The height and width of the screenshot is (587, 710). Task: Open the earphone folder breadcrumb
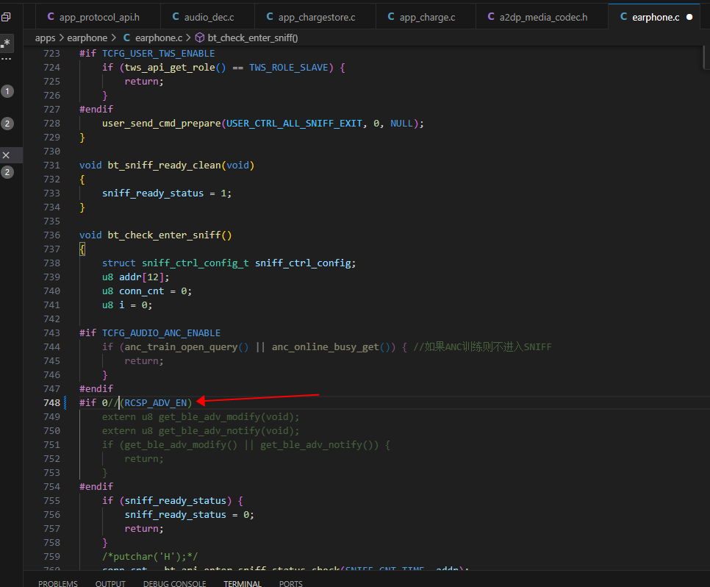coord(87,38)
